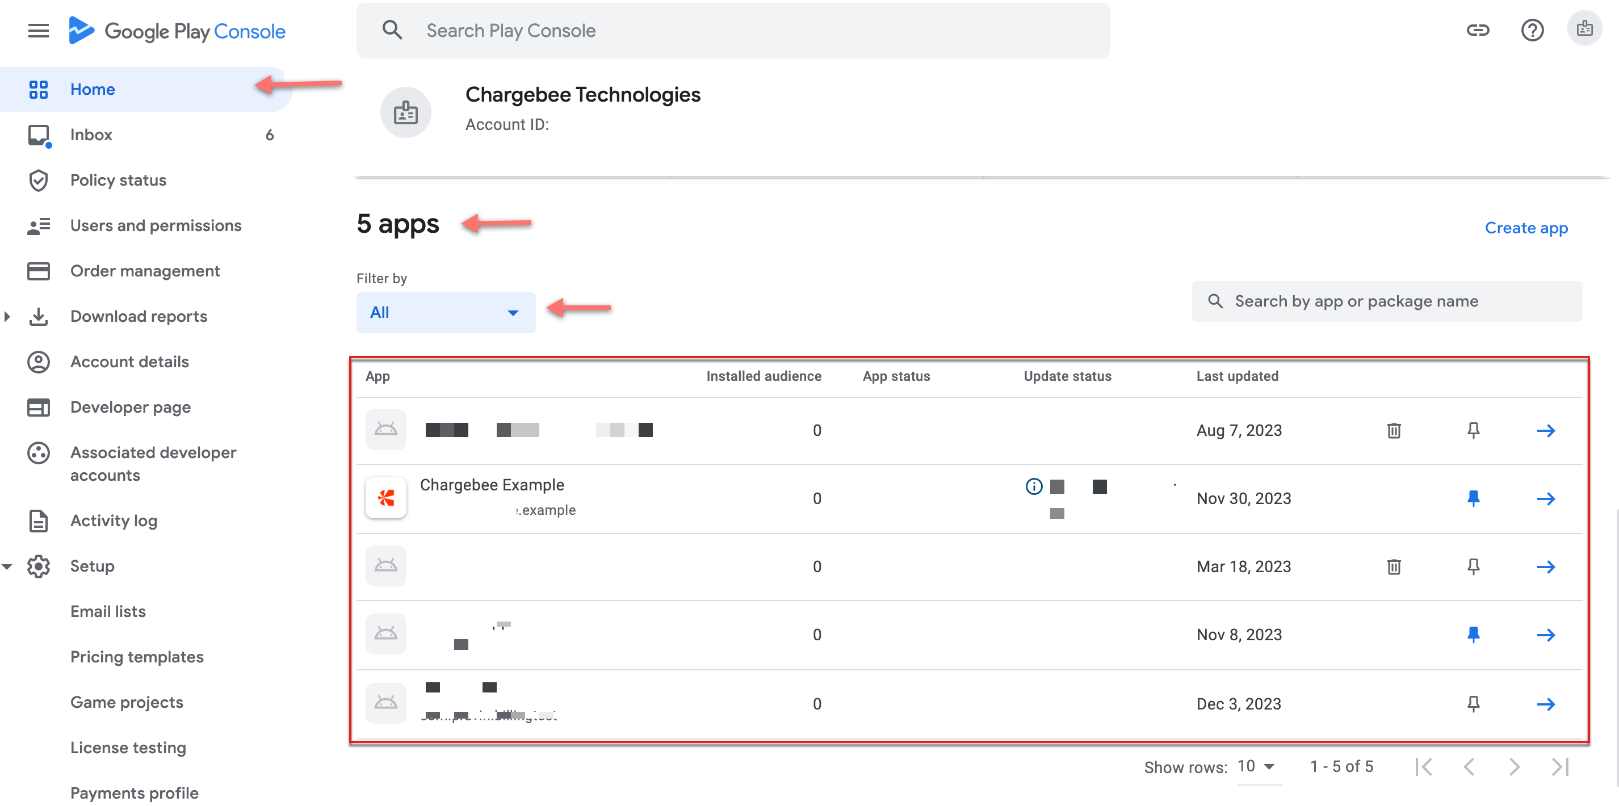Unpin the Chargebee Example app
Viewport: 1619px width, 806px height.
[1473, 499]
